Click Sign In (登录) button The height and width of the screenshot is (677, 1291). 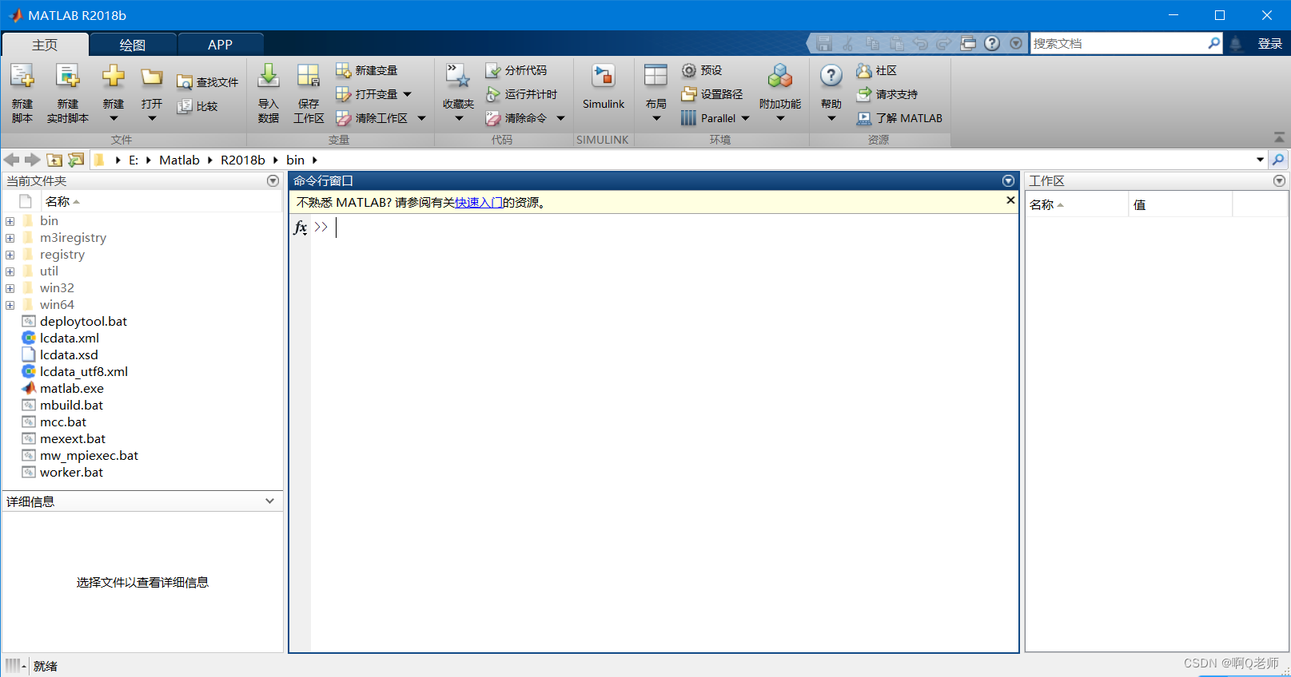coord(1269,43)
